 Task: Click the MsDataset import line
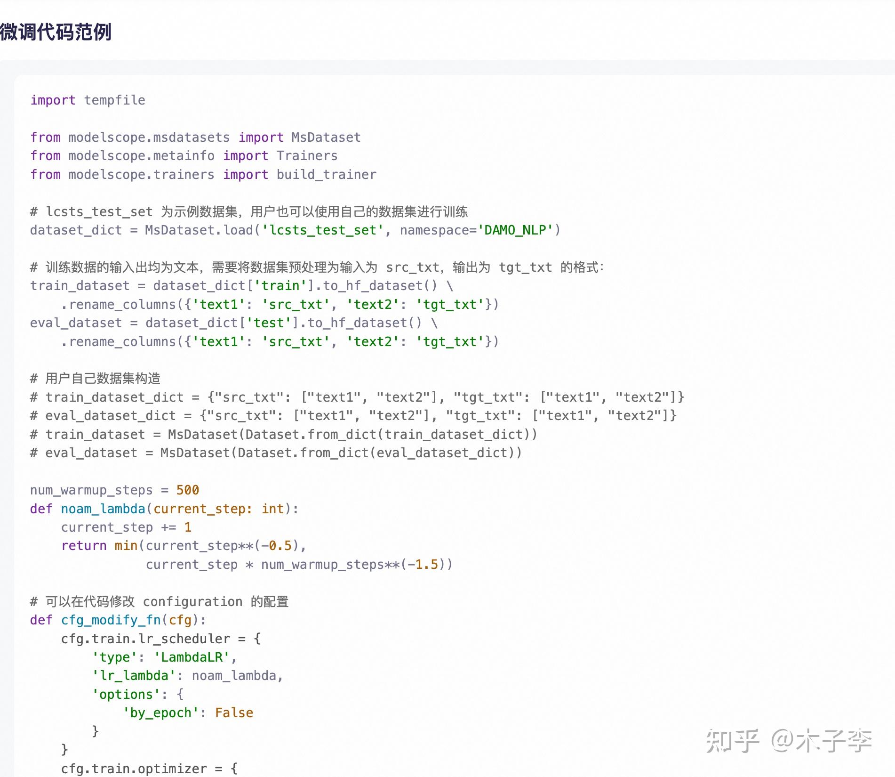pos(195,137)
